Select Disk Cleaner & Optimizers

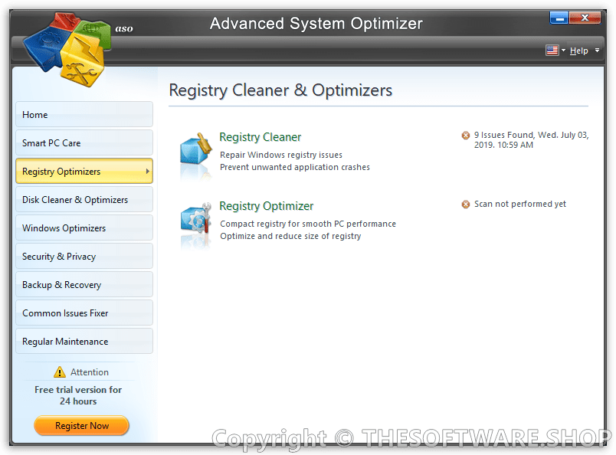point(84,200)
